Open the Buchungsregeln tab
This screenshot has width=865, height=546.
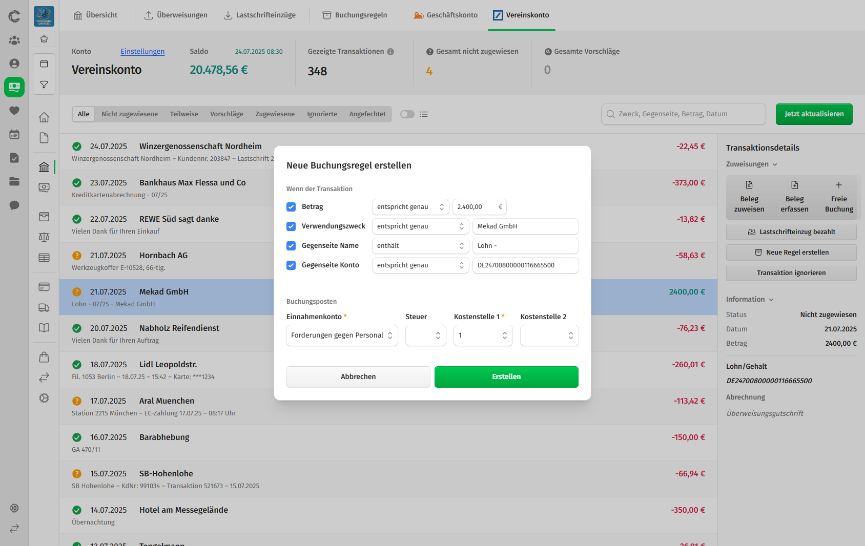coord(355,15)
